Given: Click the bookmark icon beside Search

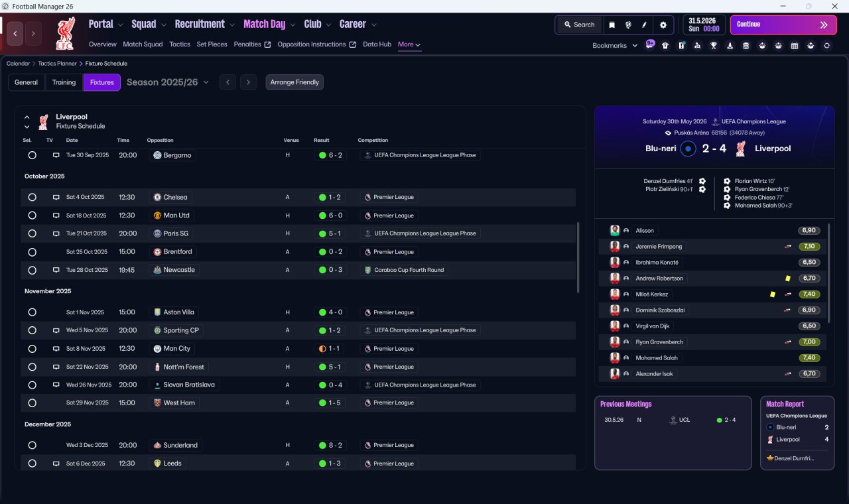Looking at the screenshot, I should [x=612, y=25].
